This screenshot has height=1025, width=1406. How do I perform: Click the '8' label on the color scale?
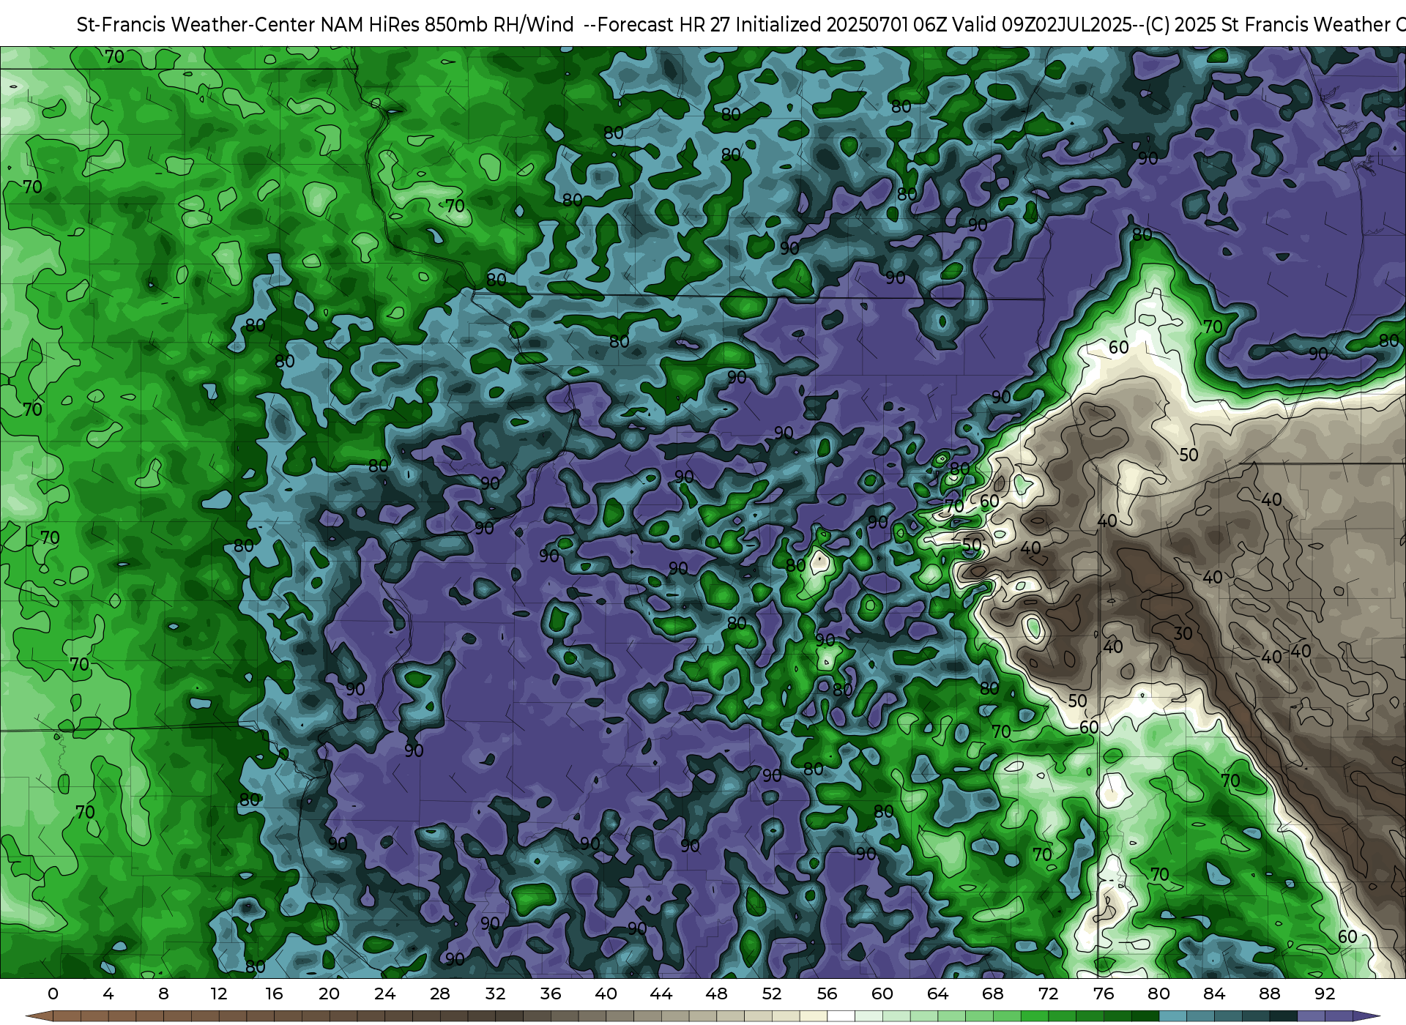(x=163, y=994)
